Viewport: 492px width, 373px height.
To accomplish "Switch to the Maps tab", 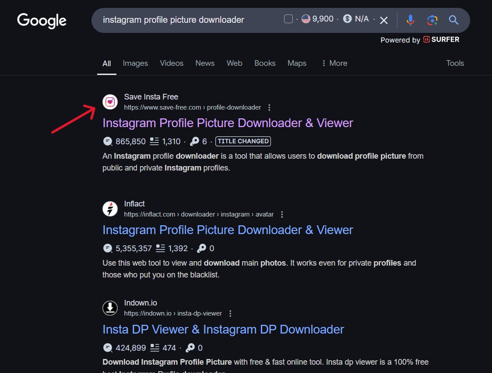I will pos(297,63).
